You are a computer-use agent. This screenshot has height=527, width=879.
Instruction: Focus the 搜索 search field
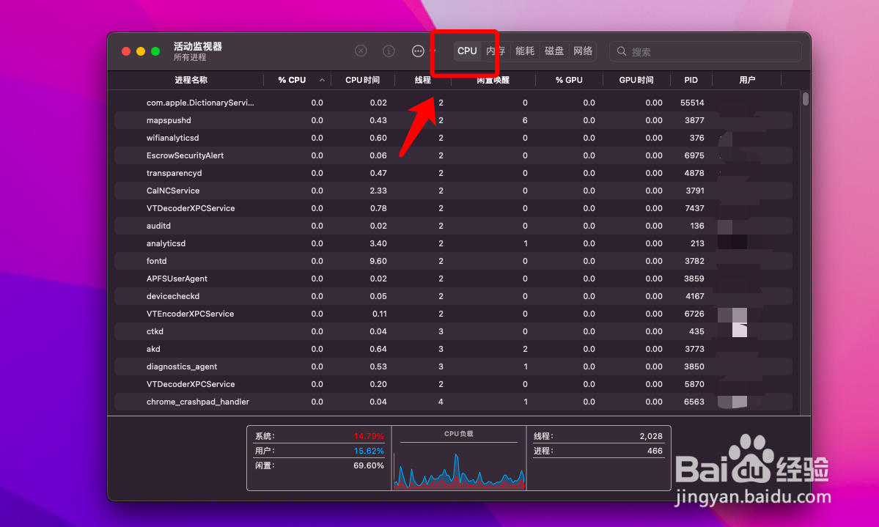pos(705,51)
